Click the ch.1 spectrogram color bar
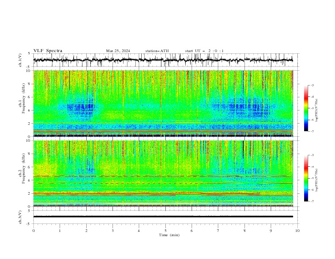Screen dimensions: 335x259 [x=306, y=108]
